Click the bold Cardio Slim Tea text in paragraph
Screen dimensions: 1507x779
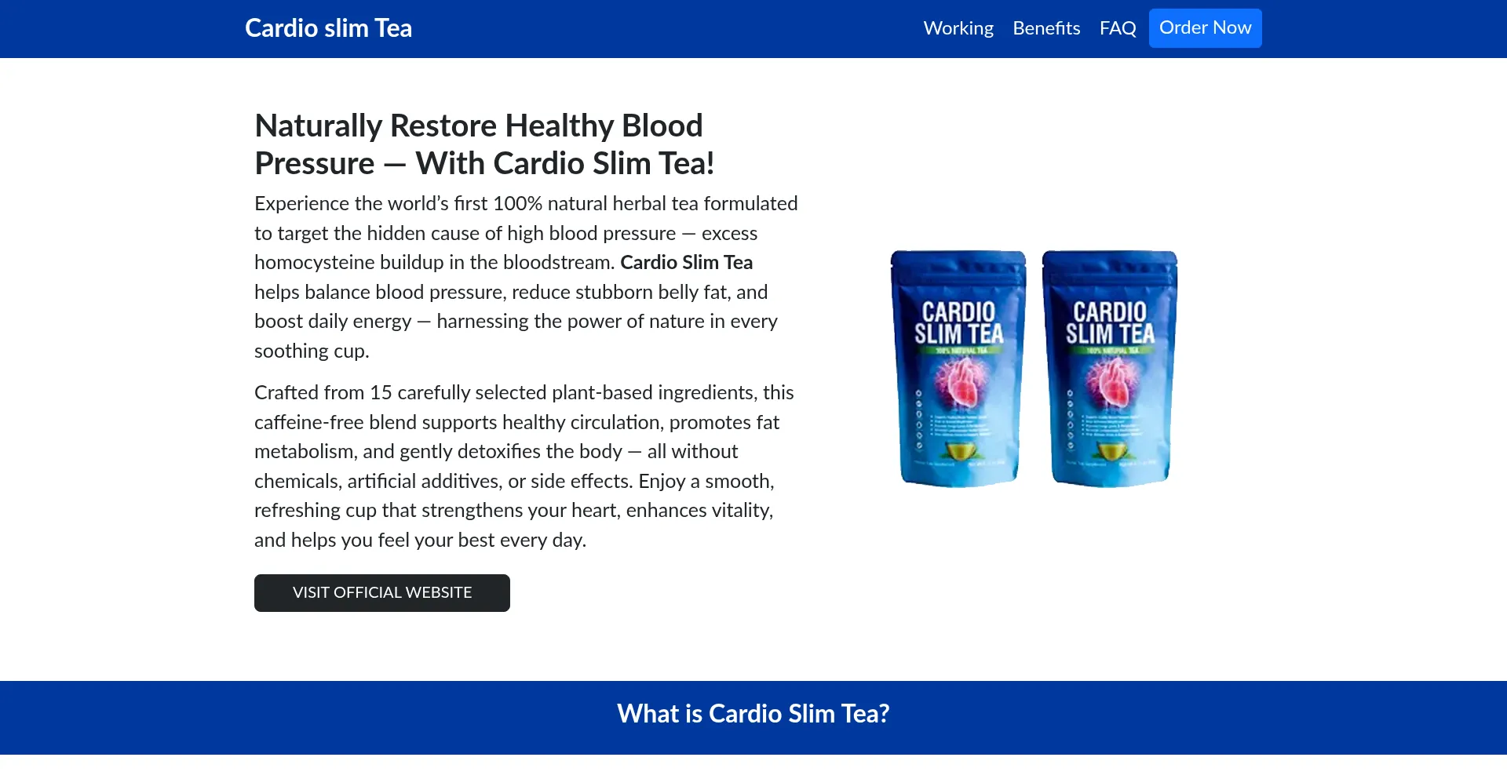[x=687, y=262]
